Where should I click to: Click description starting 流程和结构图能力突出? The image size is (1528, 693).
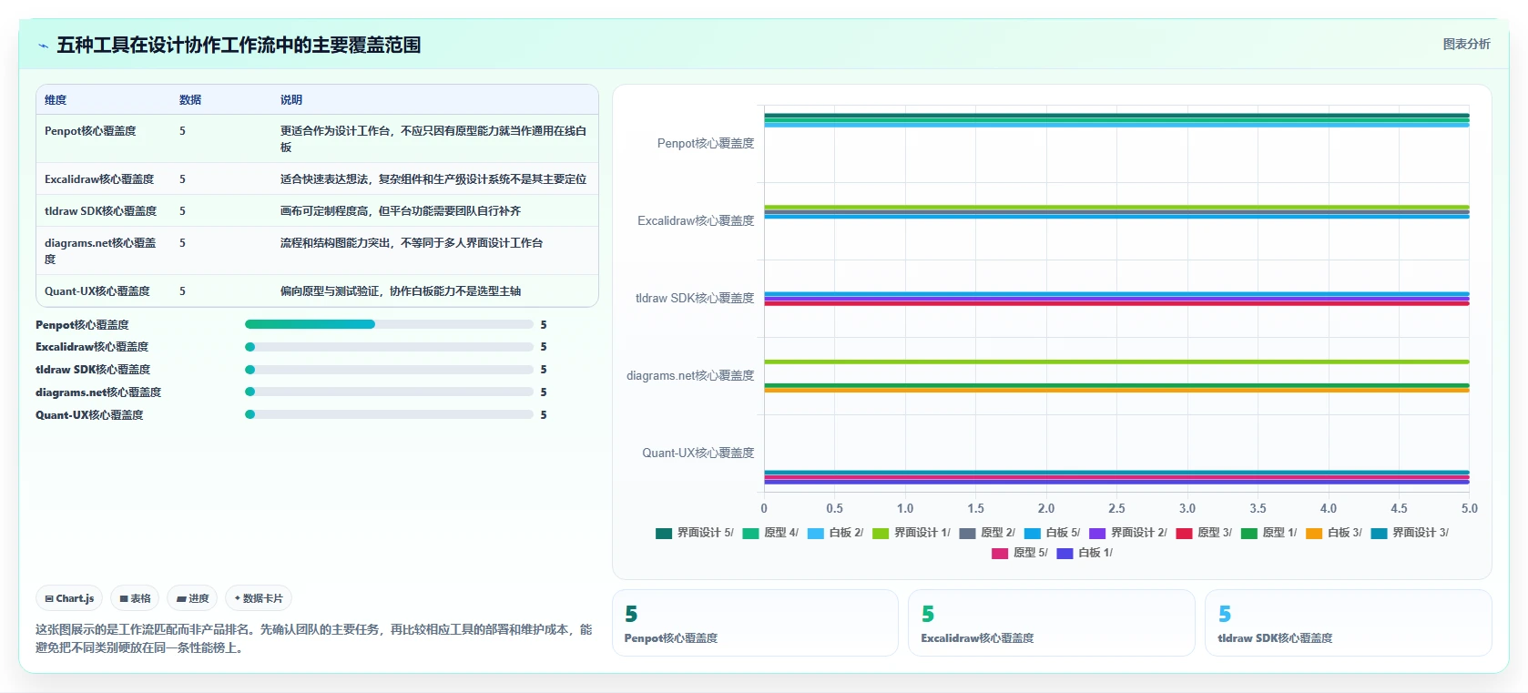[x=412, y=243]
